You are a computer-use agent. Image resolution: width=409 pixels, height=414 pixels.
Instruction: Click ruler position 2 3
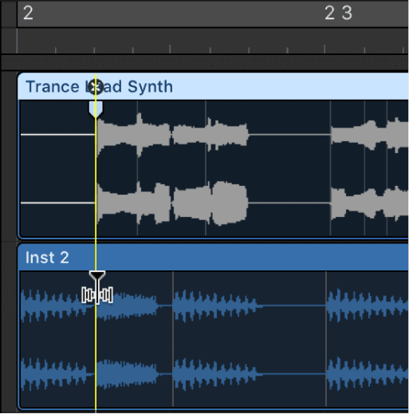[338, 13]
